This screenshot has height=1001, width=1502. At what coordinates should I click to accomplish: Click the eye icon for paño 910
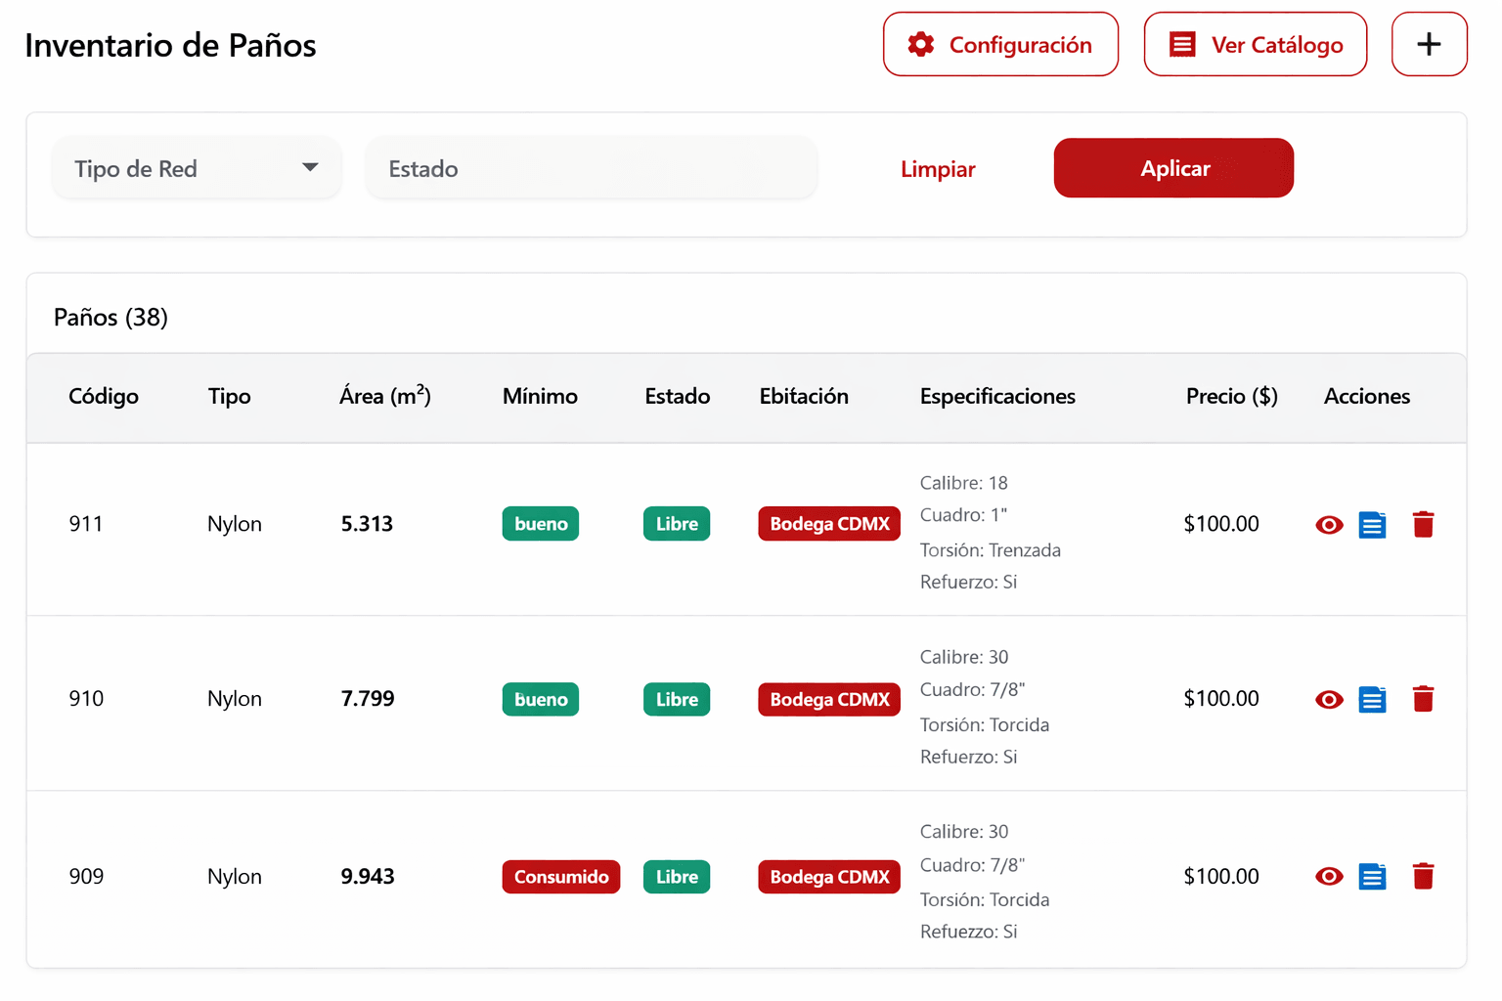[x=1328, y=699]
